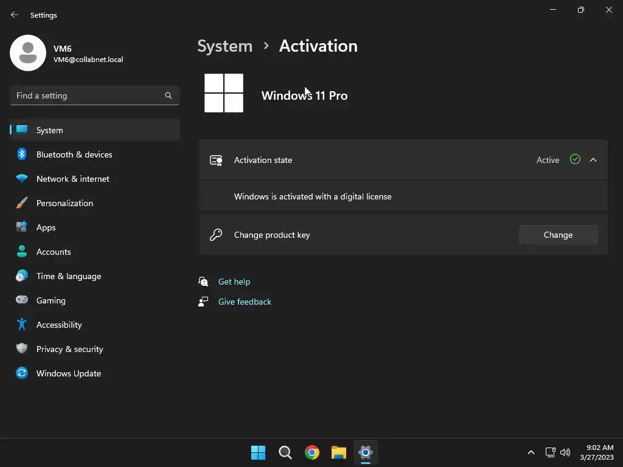623x467 pixels.
Task: Click the Privacy shield icon
Action: pos(22,348)
